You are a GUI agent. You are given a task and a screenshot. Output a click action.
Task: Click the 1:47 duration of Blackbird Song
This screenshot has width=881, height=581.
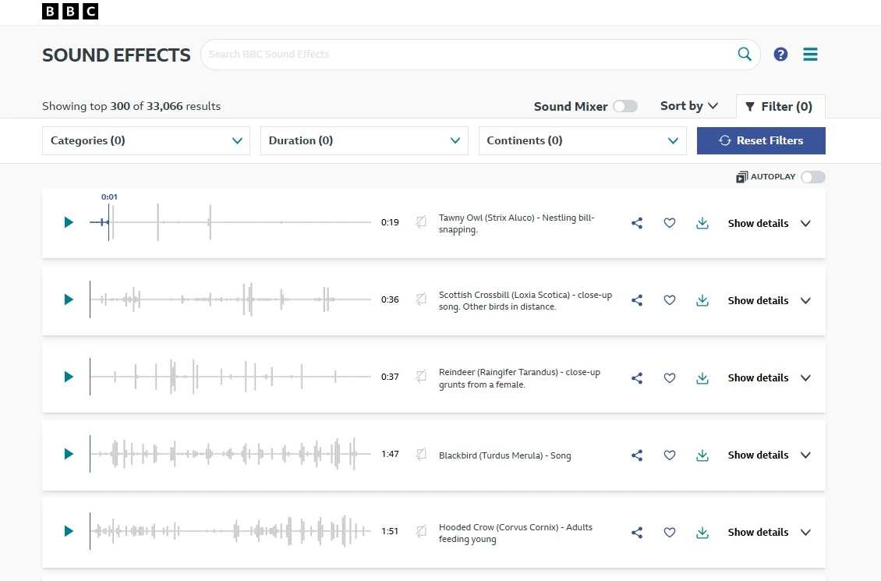(x=390, y=454)
